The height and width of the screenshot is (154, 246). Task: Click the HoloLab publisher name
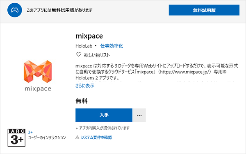point(84,46)
